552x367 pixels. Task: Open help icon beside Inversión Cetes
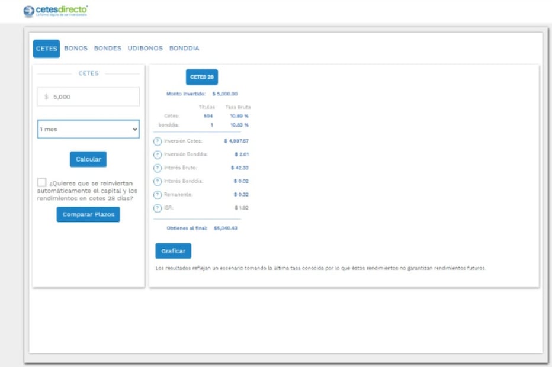point(158,141)
